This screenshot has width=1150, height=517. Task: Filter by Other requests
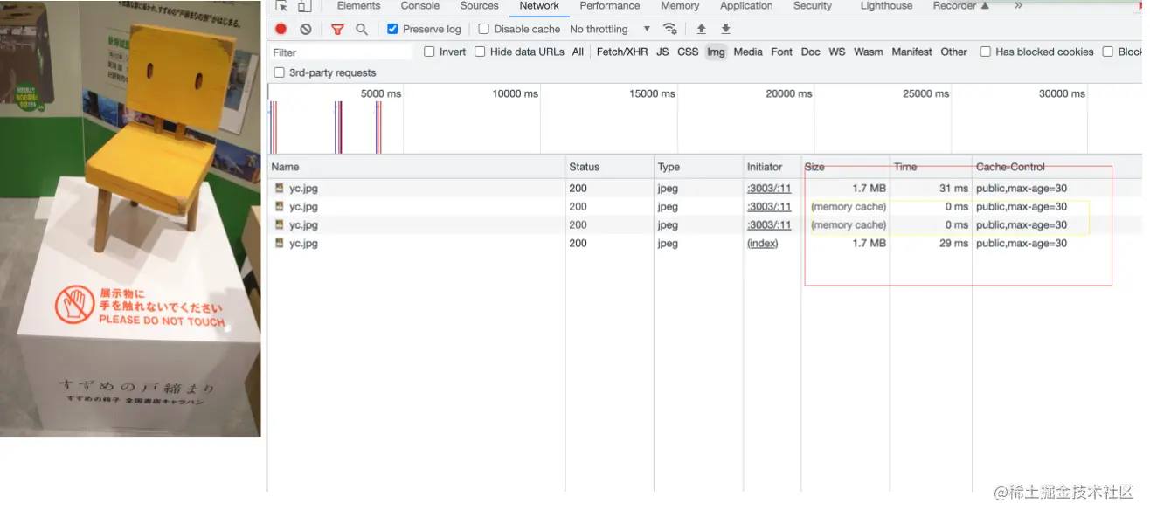(953, 52)
